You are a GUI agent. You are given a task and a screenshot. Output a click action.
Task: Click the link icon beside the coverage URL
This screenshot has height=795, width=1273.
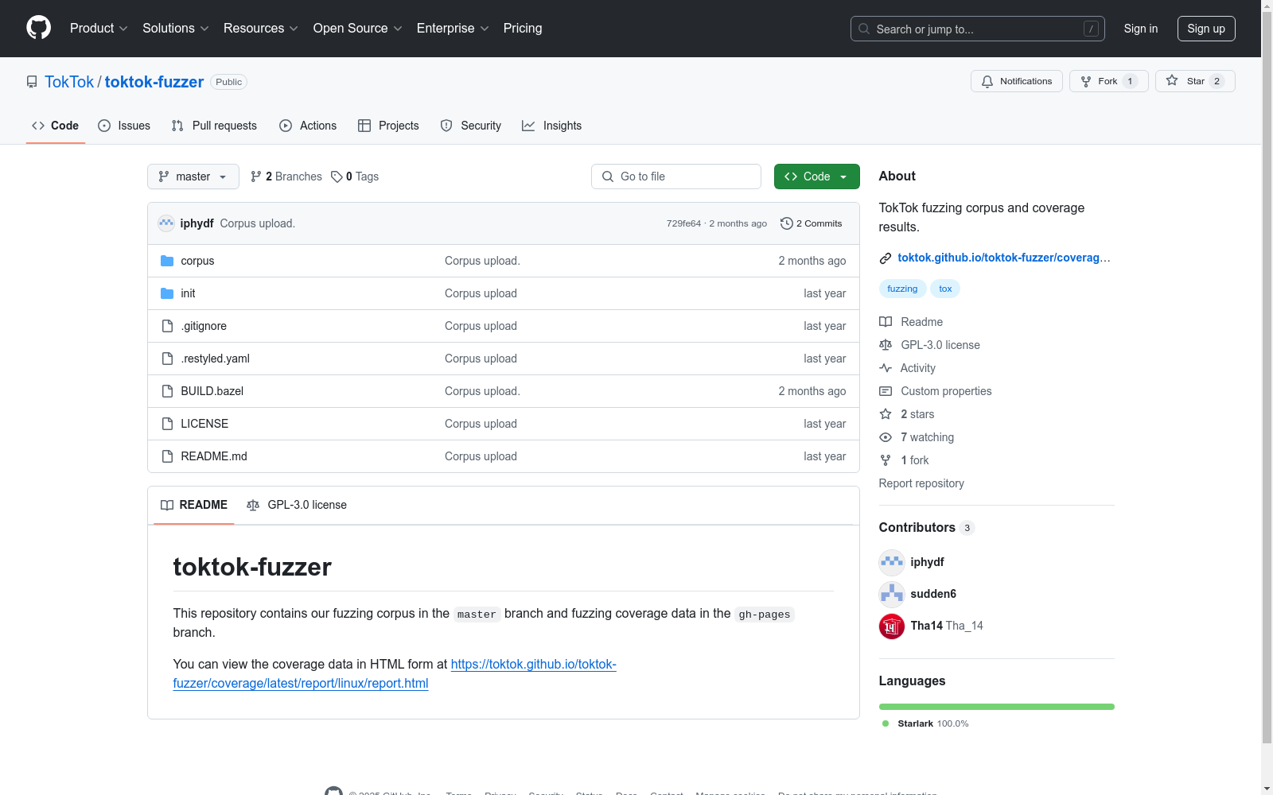click(886, 258)
